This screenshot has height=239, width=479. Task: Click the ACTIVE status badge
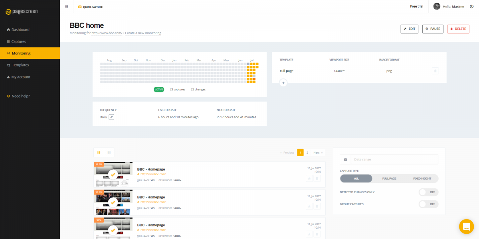coord(159,89)
